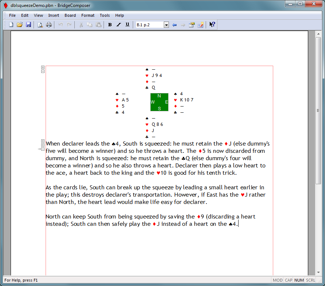Screen dimensions: 325x286
Task: Click CAP indicator in status bar
Action: tap(289, 280)
